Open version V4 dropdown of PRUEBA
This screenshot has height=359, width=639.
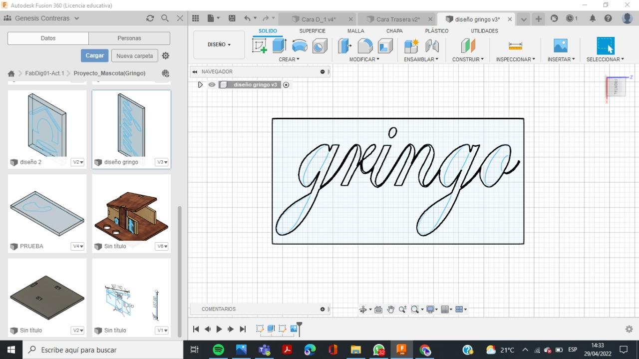click(x=77, y=246)
